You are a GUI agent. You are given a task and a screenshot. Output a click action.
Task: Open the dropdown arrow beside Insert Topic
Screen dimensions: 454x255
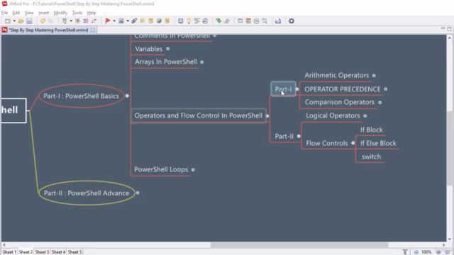click(71, 21)
